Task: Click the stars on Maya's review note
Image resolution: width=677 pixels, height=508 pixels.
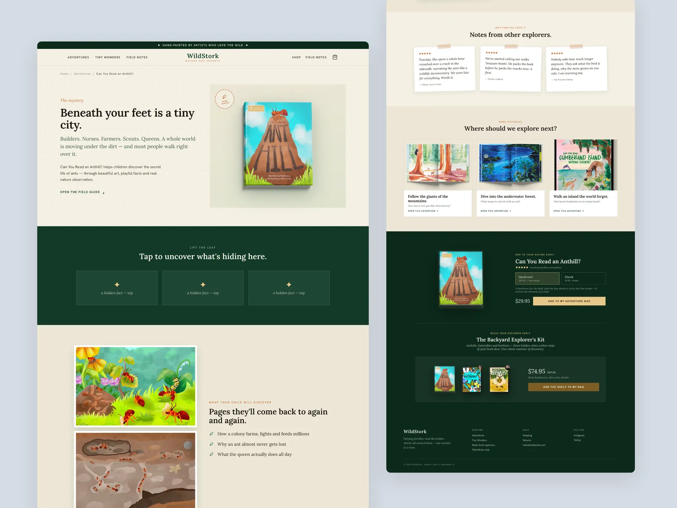Action: coord(425,53)
